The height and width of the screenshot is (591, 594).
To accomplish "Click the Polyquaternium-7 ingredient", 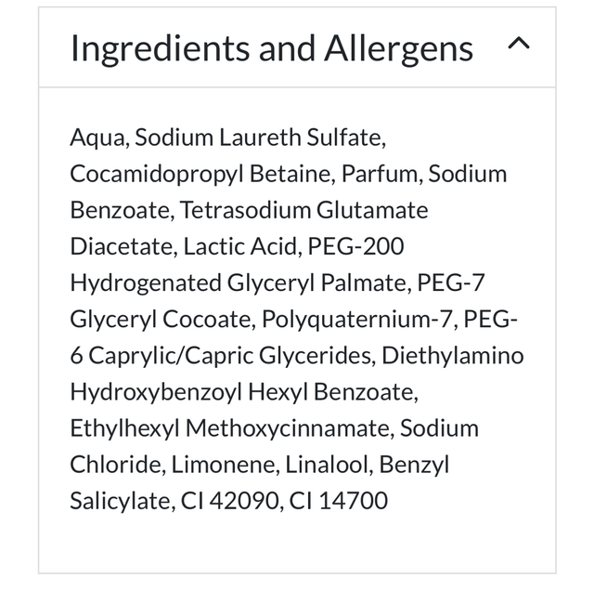I will pos(359,320).
